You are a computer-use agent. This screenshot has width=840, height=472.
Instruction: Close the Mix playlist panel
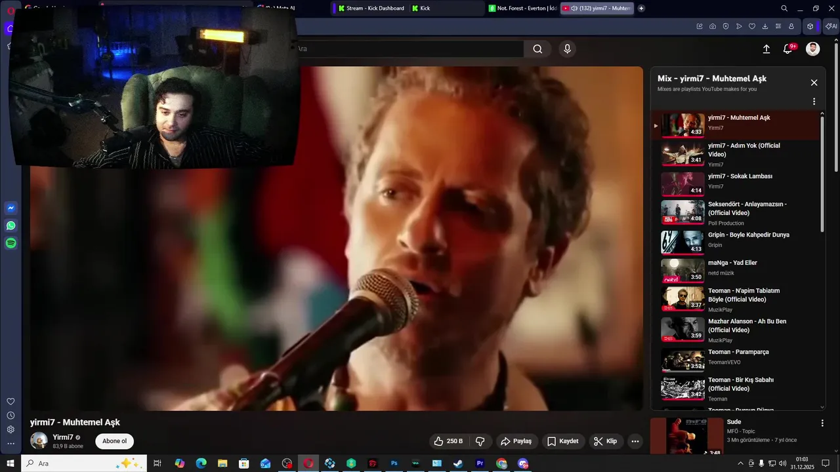tap(814, 83)
